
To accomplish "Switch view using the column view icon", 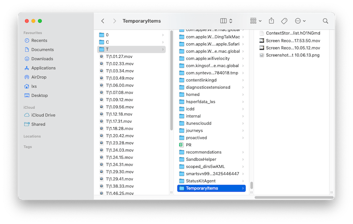I will point(223,21).
